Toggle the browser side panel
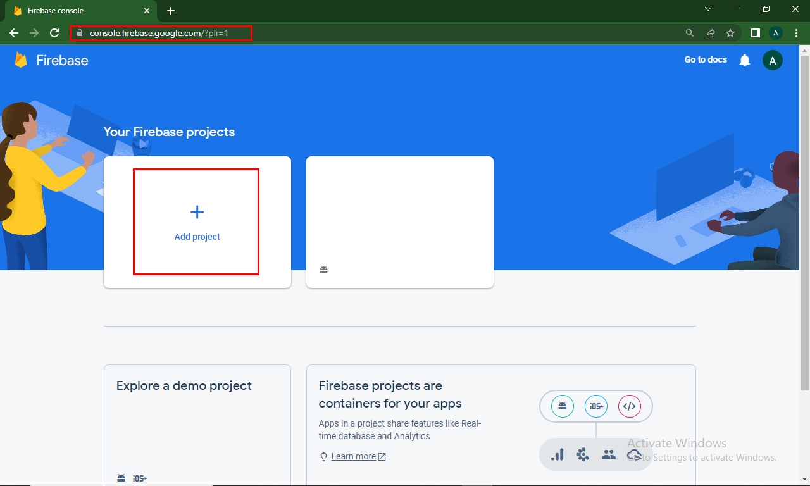The image size is (810, 486). [x=755, y=33]
